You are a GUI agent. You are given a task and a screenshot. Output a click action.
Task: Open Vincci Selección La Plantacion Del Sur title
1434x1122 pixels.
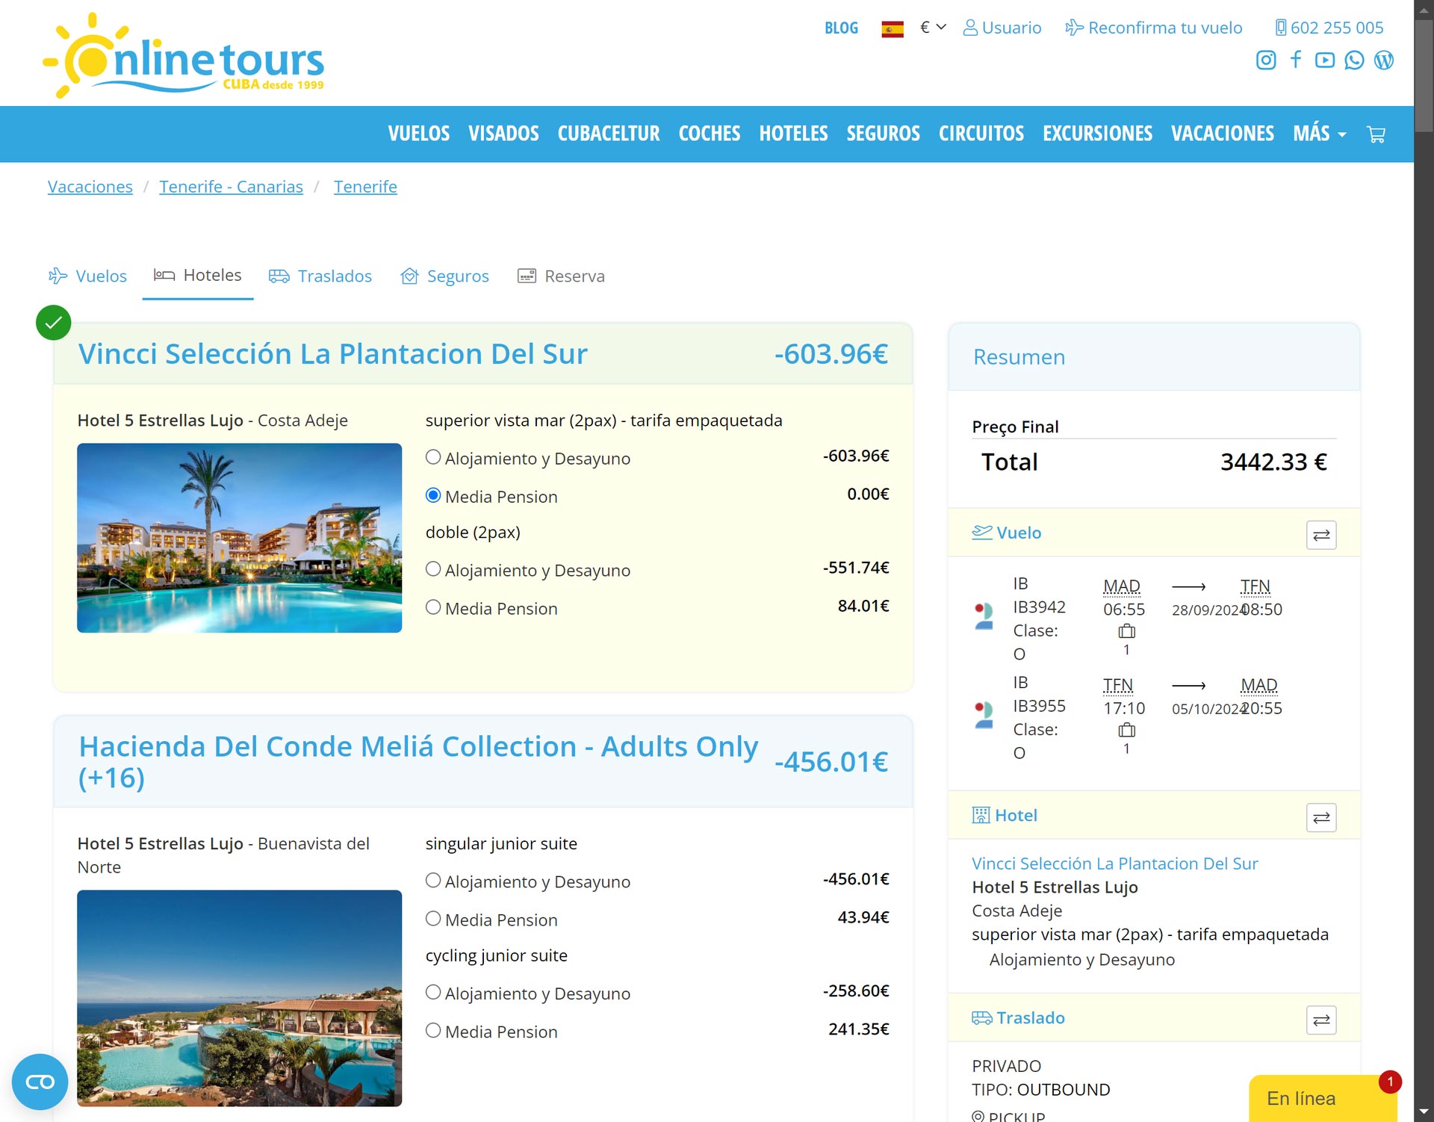[333, 354]
